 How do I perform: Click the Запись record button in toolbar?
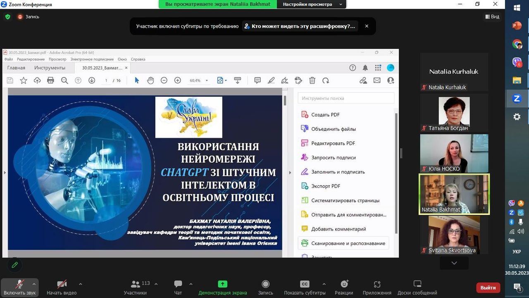pyautogui.click(x=266, y=287)
